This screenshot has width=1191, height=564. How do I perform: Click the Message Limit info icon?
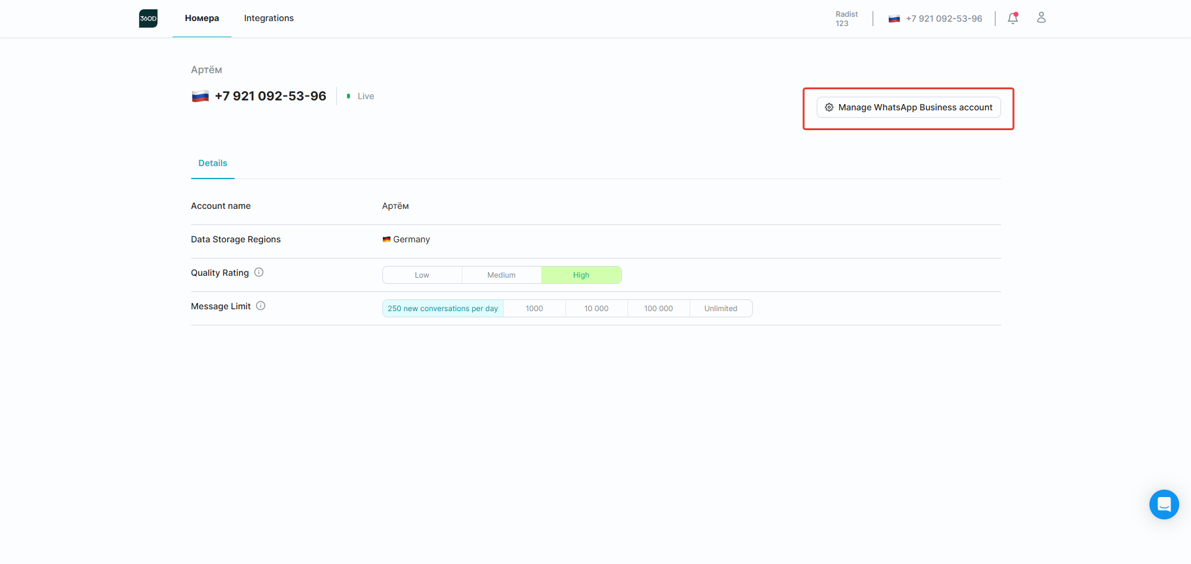261,306
